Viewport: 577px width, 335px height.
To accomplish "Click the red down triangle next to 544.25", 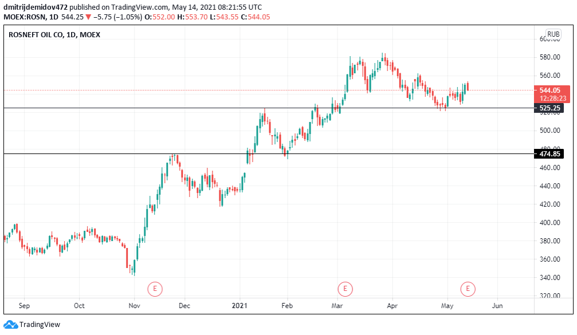I will tap(88, 17).
